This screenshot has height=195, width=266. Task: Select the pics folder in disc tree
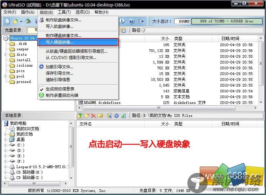click(x=21, y=71)
